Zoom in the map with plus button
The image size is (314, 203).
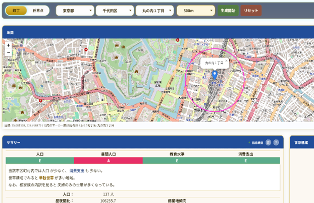tap(9, 45)
